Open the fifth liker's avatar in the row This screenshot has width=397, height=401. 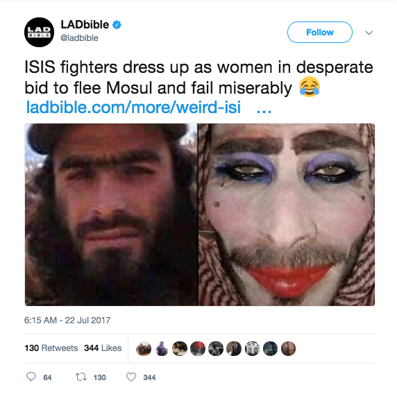[216, 348]
